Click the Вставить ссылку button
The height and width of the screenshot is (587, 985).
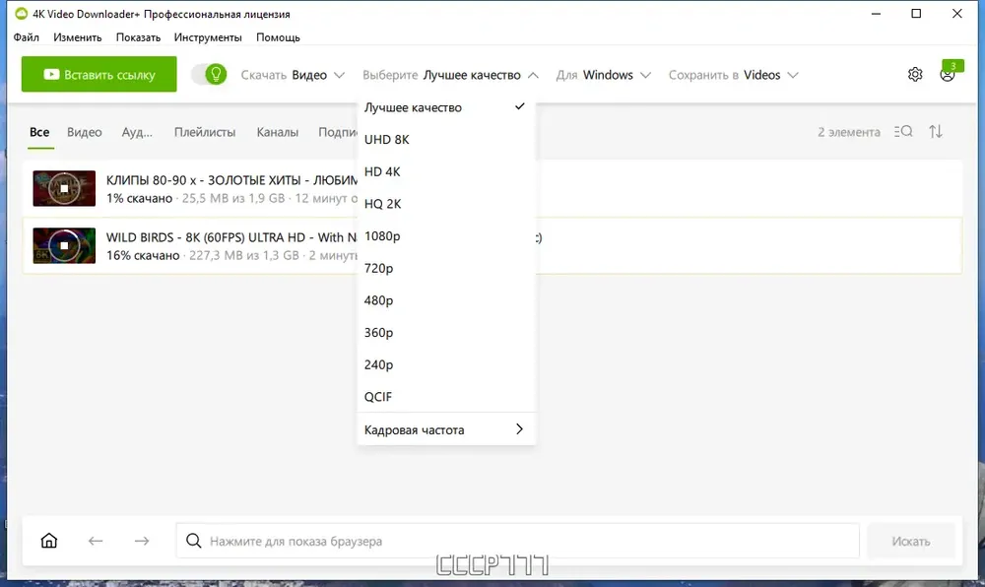pyautogui.click(x=99, y=74)
